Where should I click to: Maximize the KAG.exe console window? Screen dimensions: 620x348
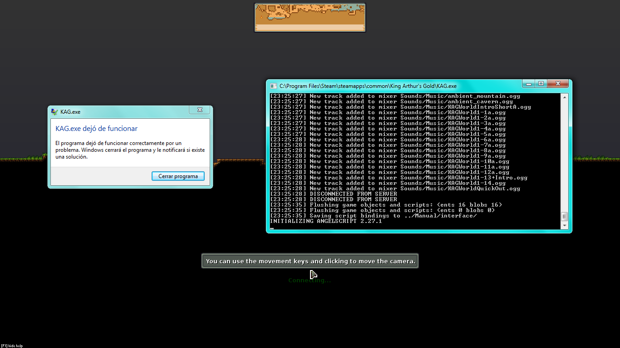click(541, 84)
